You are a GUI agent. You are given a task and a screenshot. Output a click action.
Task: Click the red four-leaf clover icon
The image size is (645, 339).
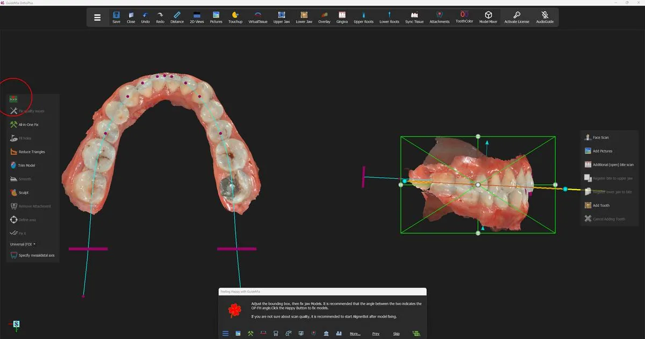[234, 310]
